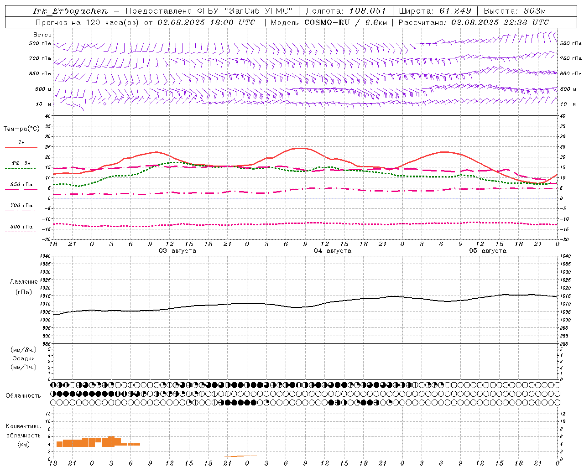
Task: Click the 2м legend label
Action: coord(21,143)
